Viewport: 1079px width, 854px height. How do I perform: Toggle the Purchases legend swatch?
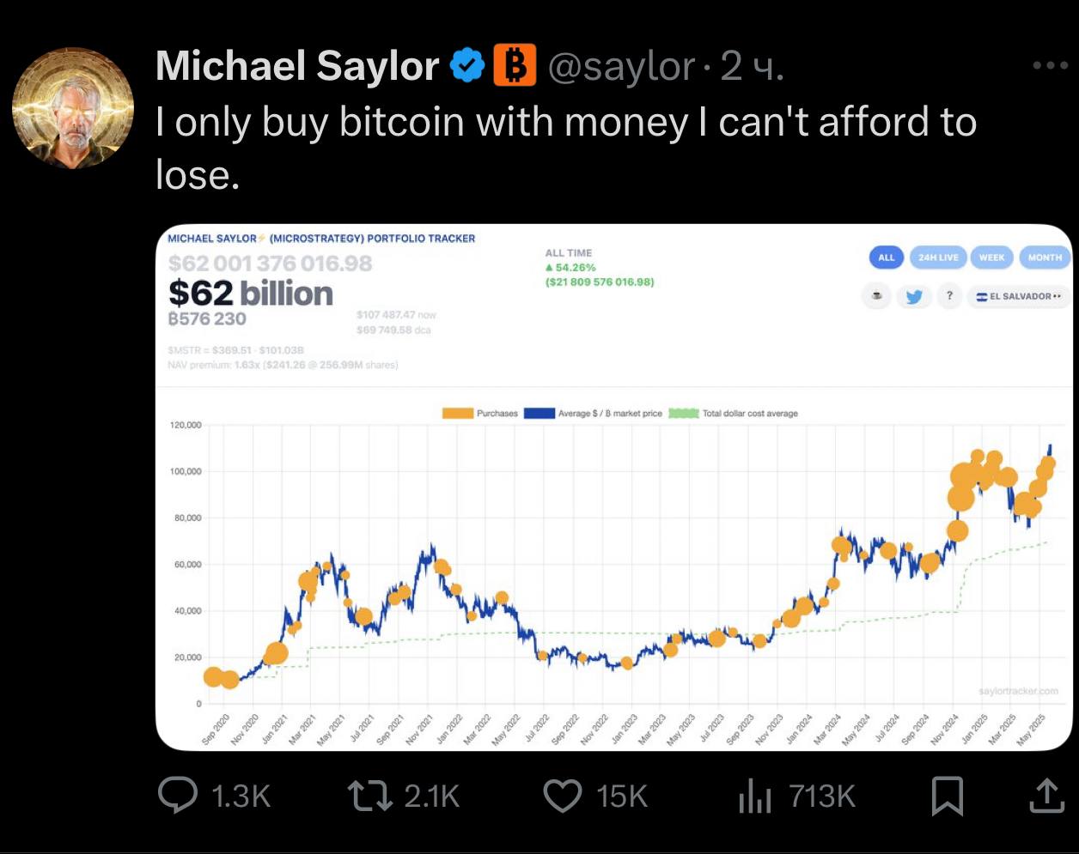458,414
